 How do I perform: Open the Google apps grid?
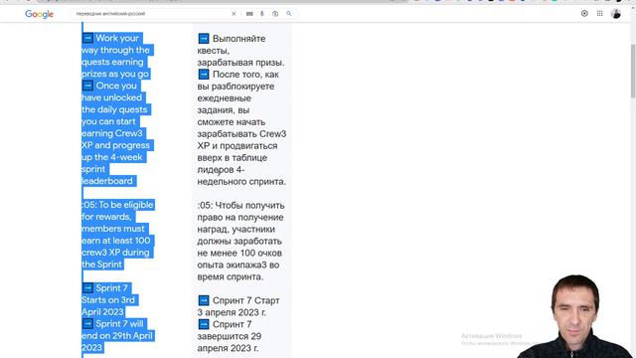coord(600,13)
